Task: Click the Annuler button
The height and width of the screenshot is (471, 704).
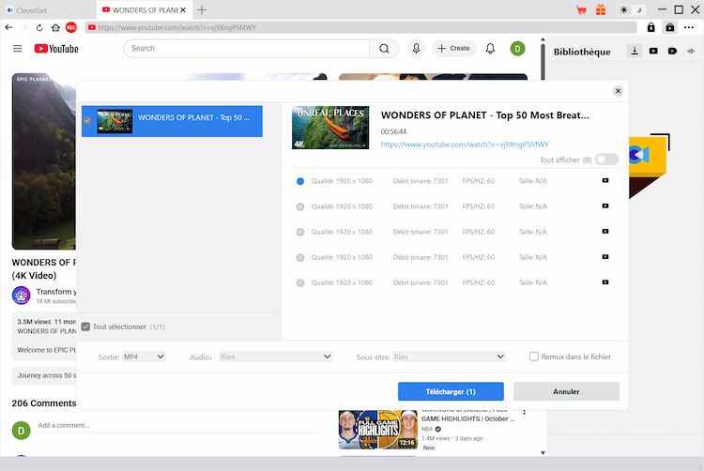Action: [x=566, y=391]
